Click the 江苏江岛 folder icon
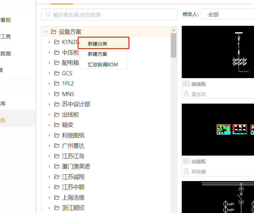The image size is (254, 213). tap(57, 156)
